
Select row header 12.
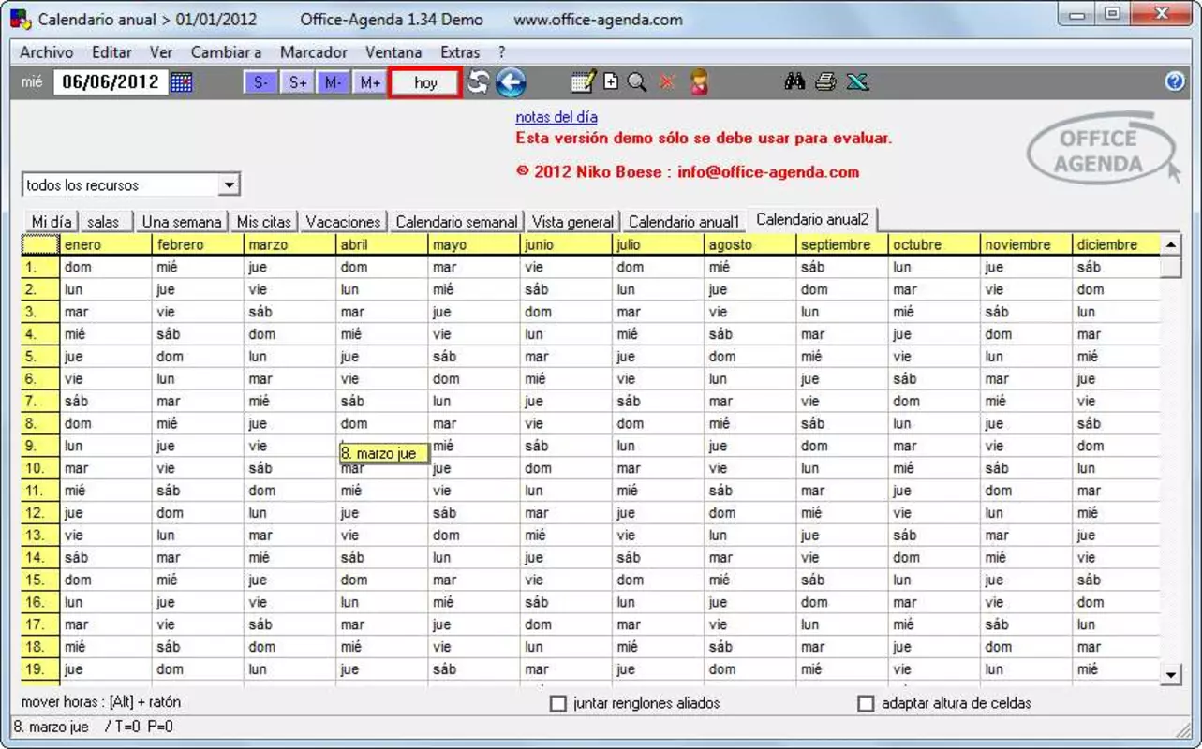[x=40, y=513]
